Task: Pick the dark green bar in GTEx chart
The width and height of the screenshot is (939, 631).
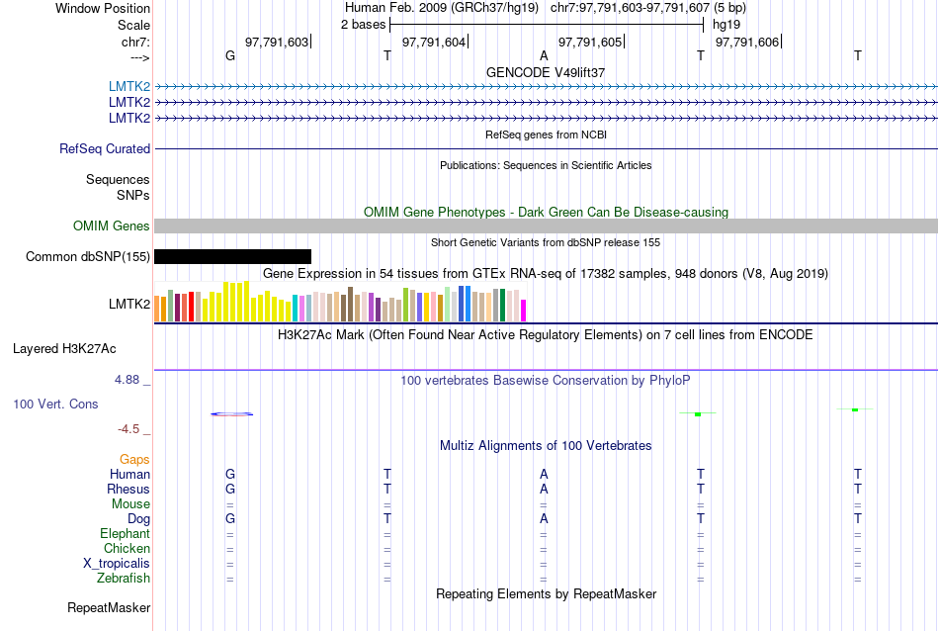Action: coord(502,305)
